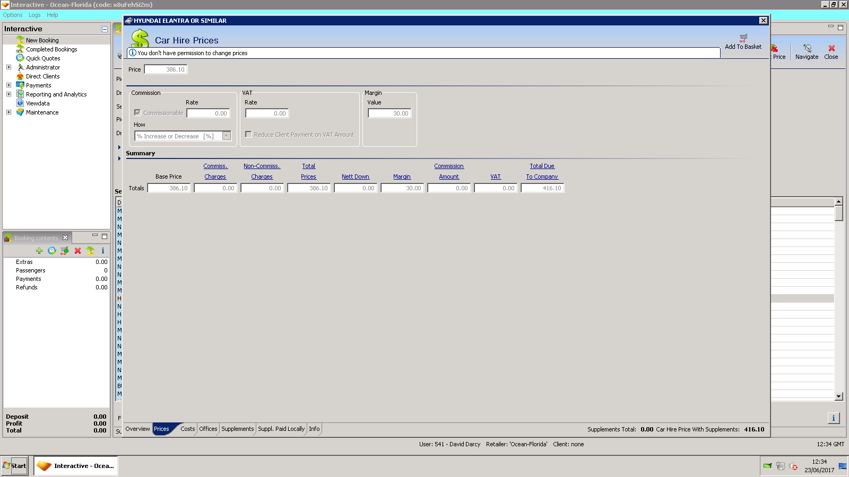Open the Logs menu

(x=34, y=15)
